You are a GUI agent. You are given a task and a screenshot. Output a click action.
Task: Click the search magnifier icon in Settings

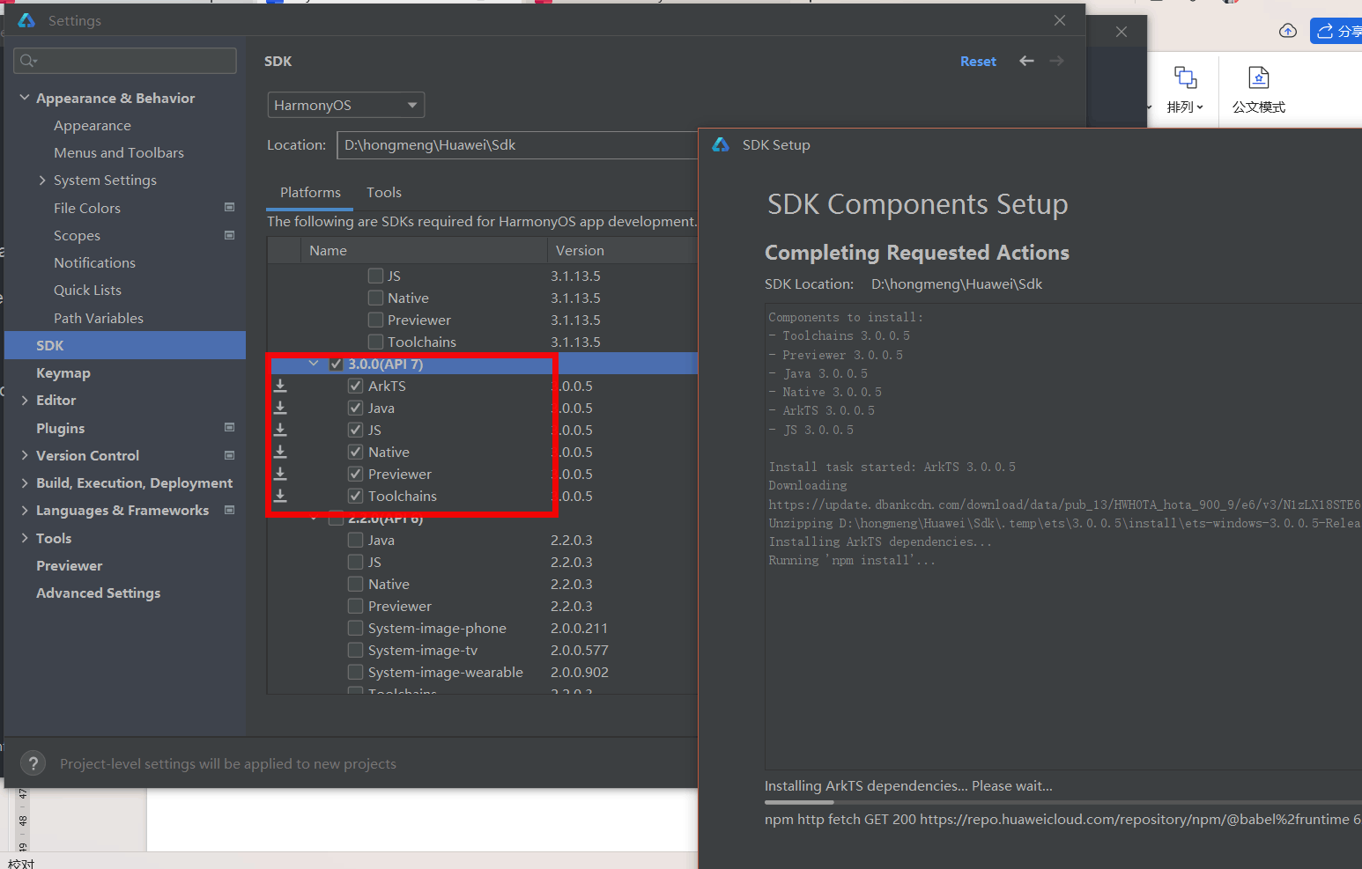[x=28, y=61]
